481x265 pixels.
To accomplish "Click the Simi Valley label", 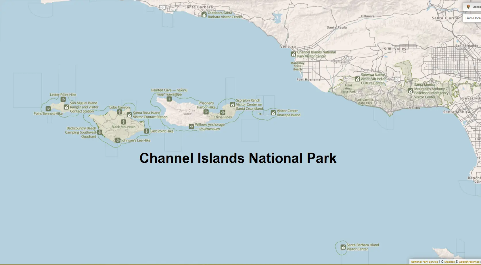I will (x=395, y=49).
